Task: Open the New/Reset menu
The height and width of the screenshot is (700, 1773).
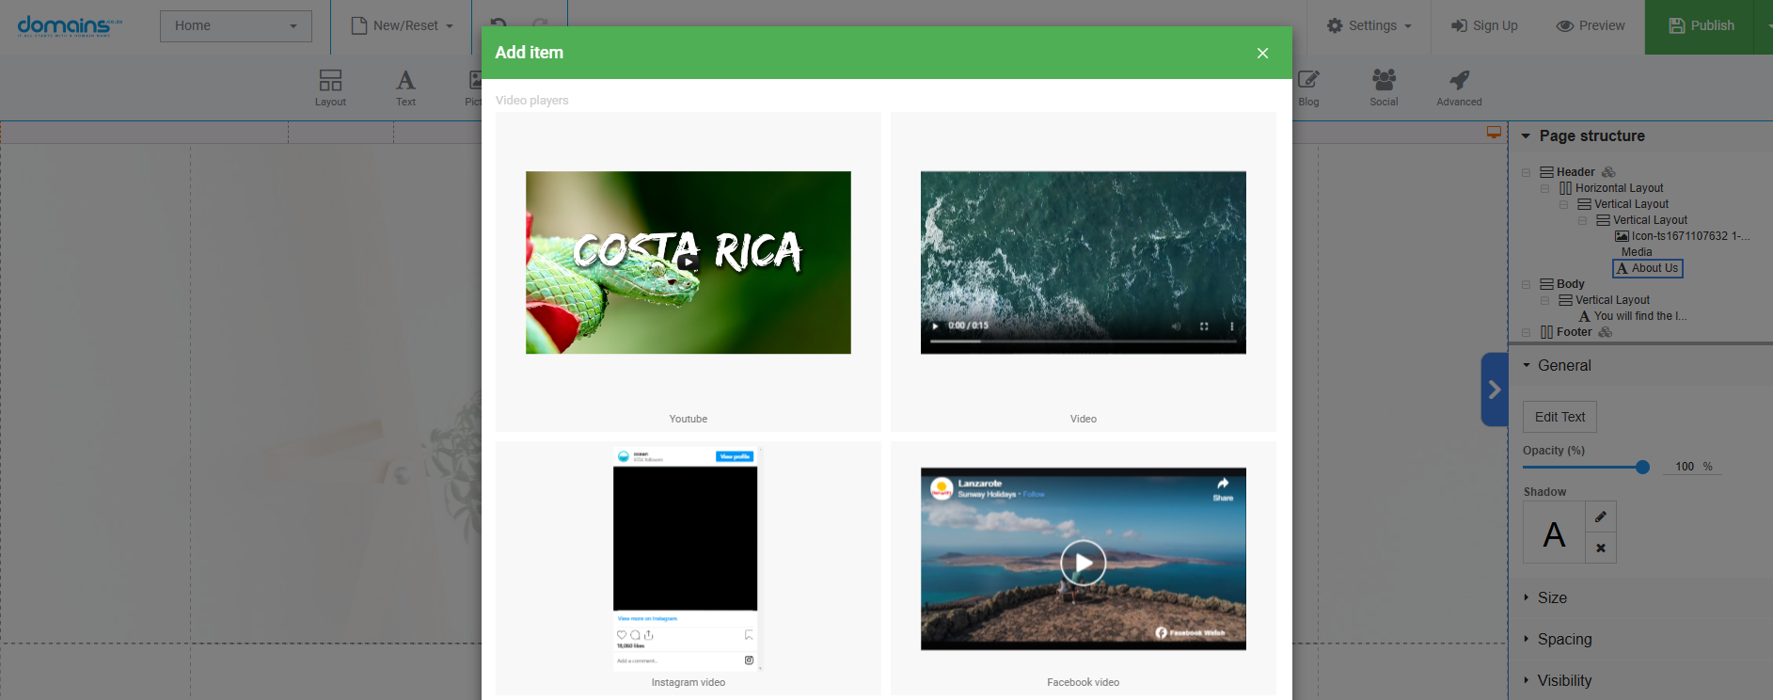Action: 402,25
